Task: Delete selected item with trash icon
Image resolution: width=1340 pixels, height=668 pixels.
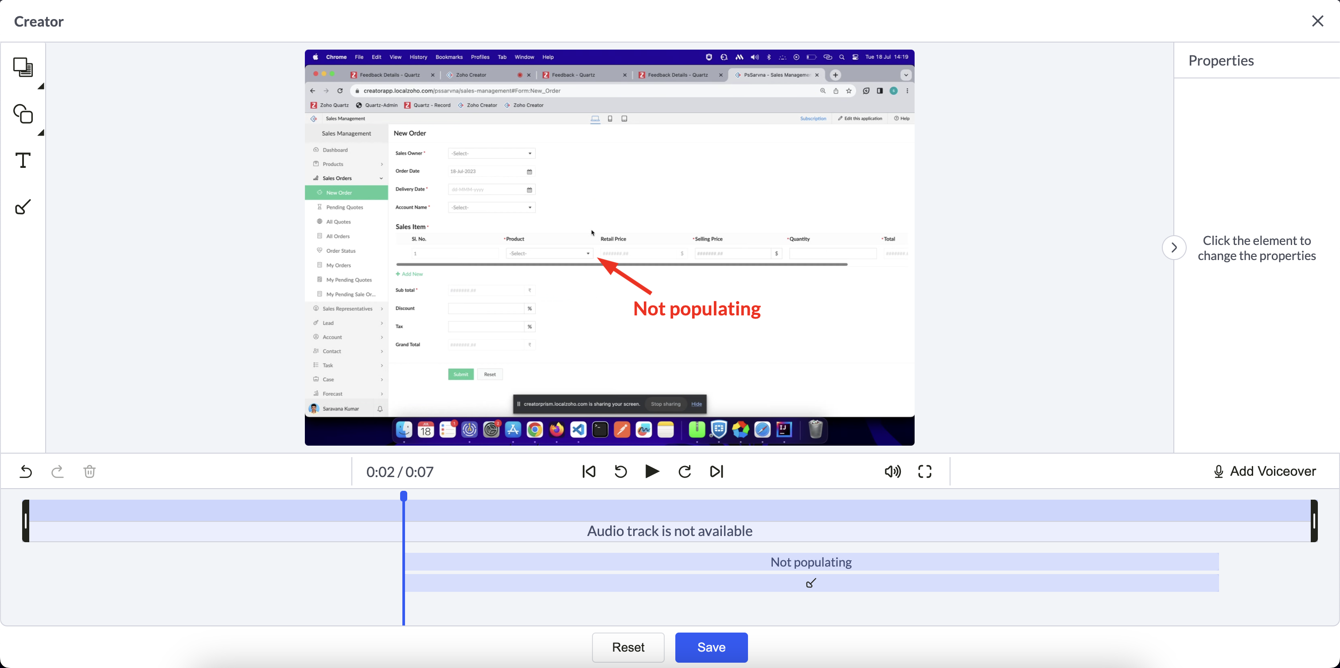Action: pos(90,471)
